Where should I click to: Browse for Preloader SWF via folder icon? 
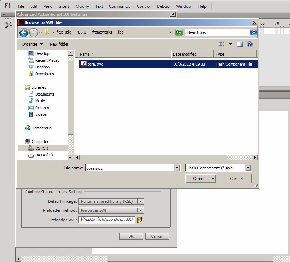tap(139, 220)
